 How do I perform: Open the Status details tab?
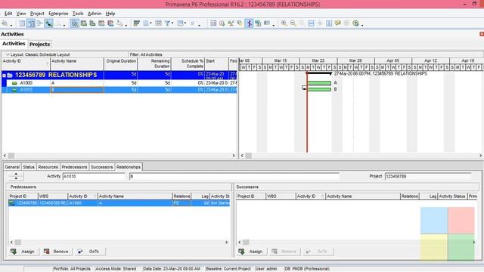29,167
